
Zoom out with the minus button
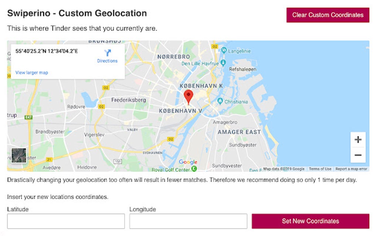358,155
